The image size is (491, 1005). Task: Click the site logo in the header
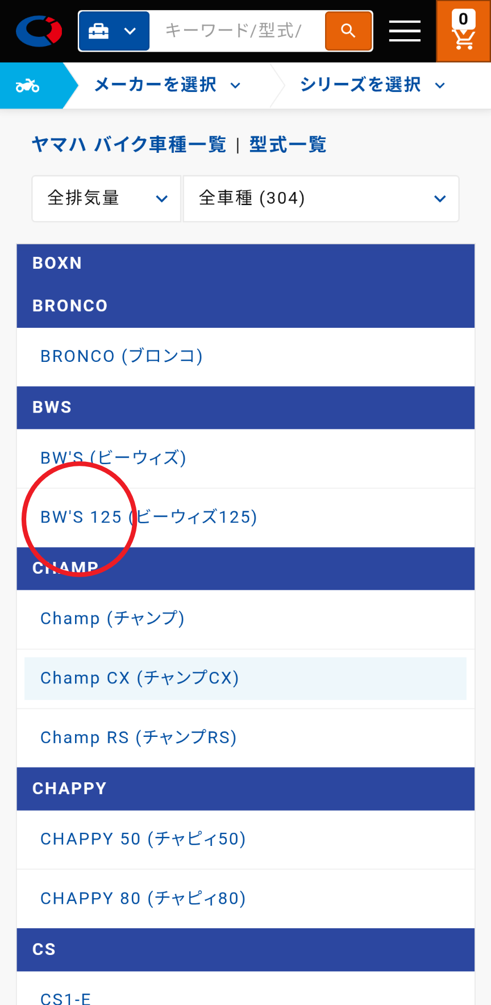[39, 31]
